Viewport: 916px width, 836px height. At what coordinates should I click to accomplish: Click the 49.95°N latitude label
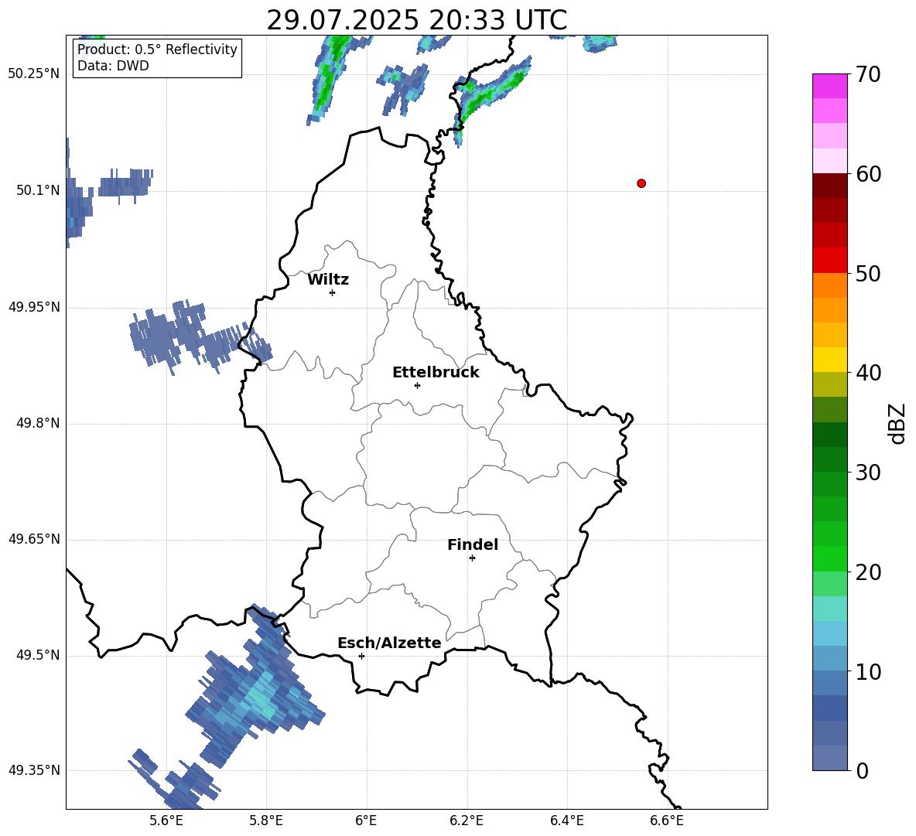[34, 307]
